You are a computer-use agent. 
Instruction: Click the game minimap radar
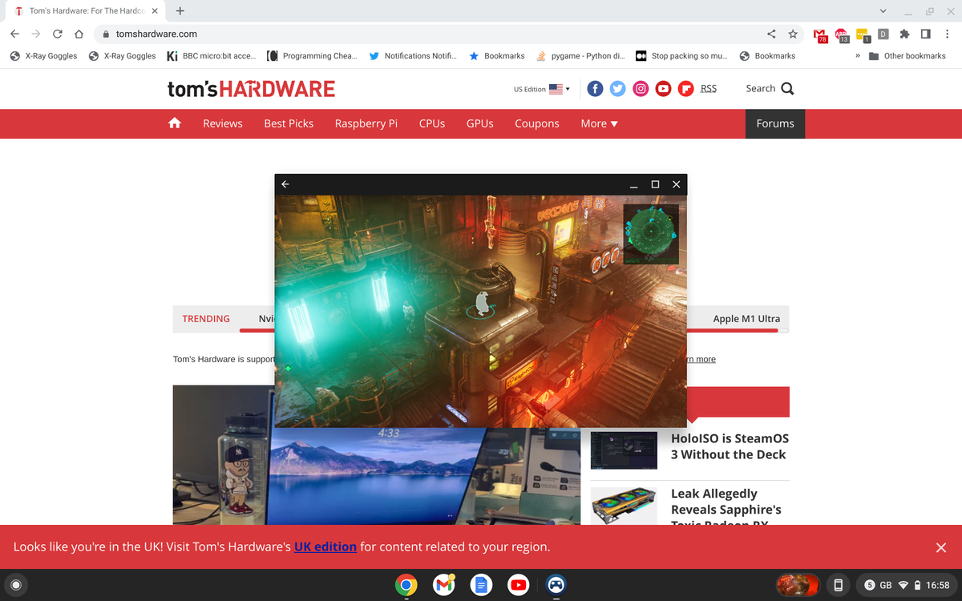click(651, 233)
